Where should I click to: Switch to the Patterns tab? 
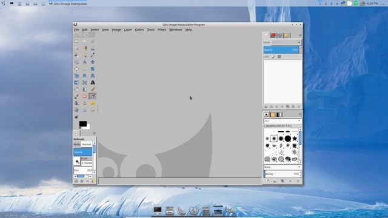[x=273, y=114]
